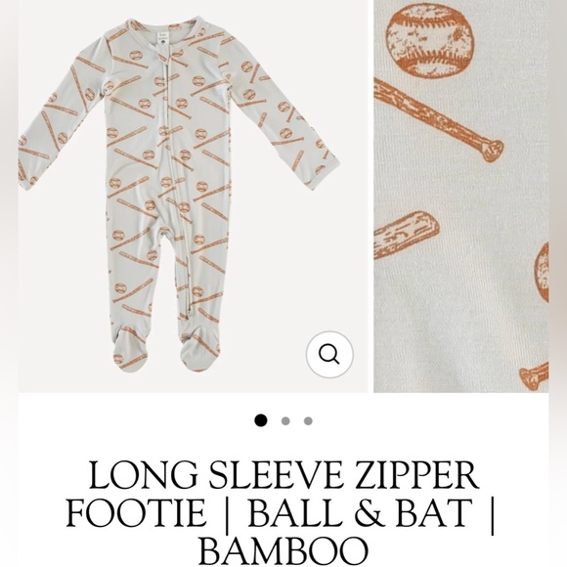View the fabric close-up image
The image size is (567, 567).
click(x=461, y=196)
